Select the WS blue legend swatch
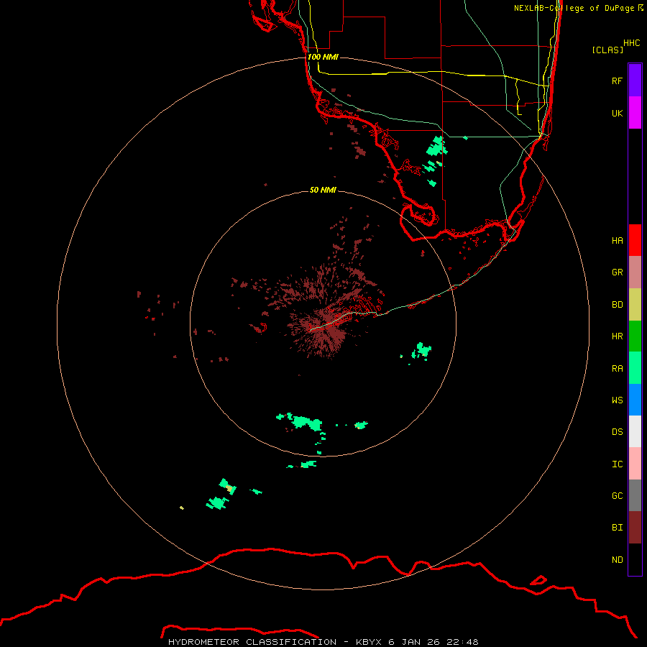Screen dimensions: 647x647 (635, 400)
